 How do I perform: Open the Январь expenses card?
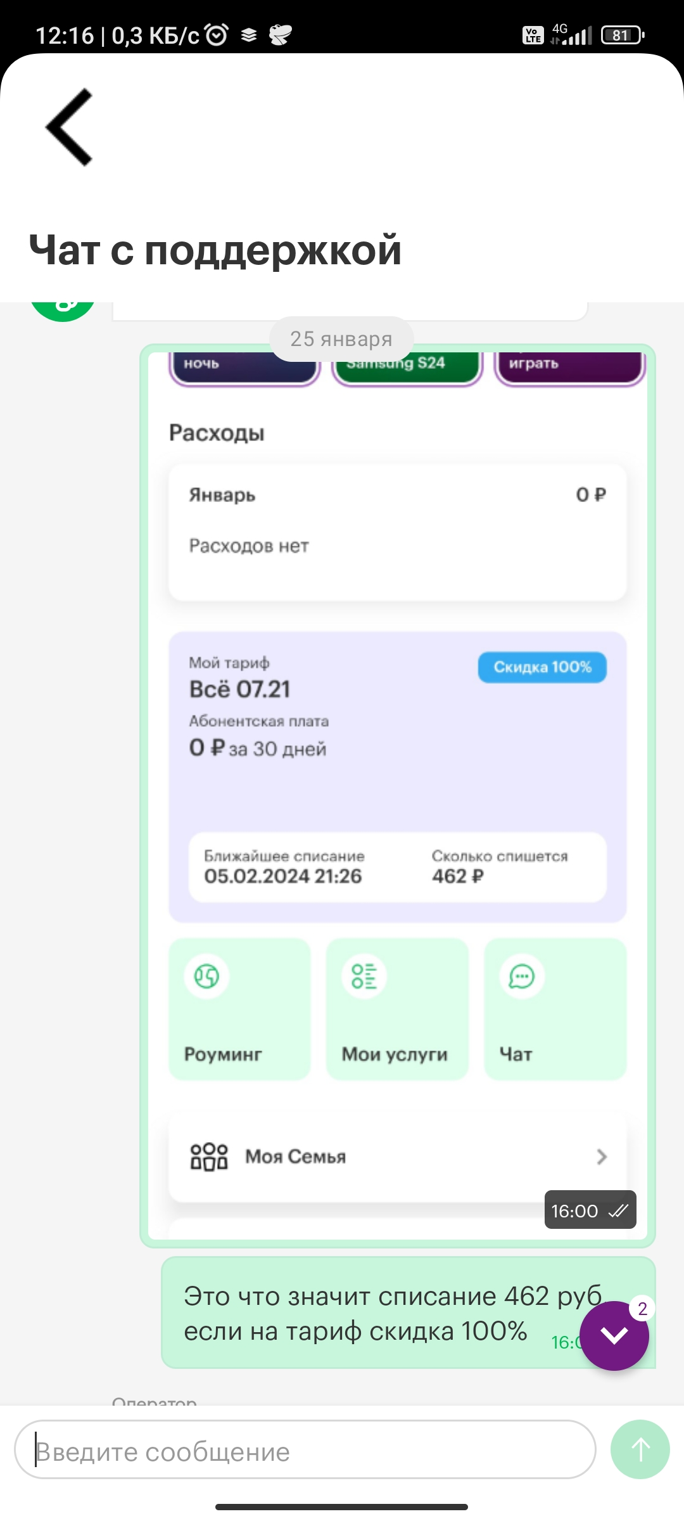[398, 532]
